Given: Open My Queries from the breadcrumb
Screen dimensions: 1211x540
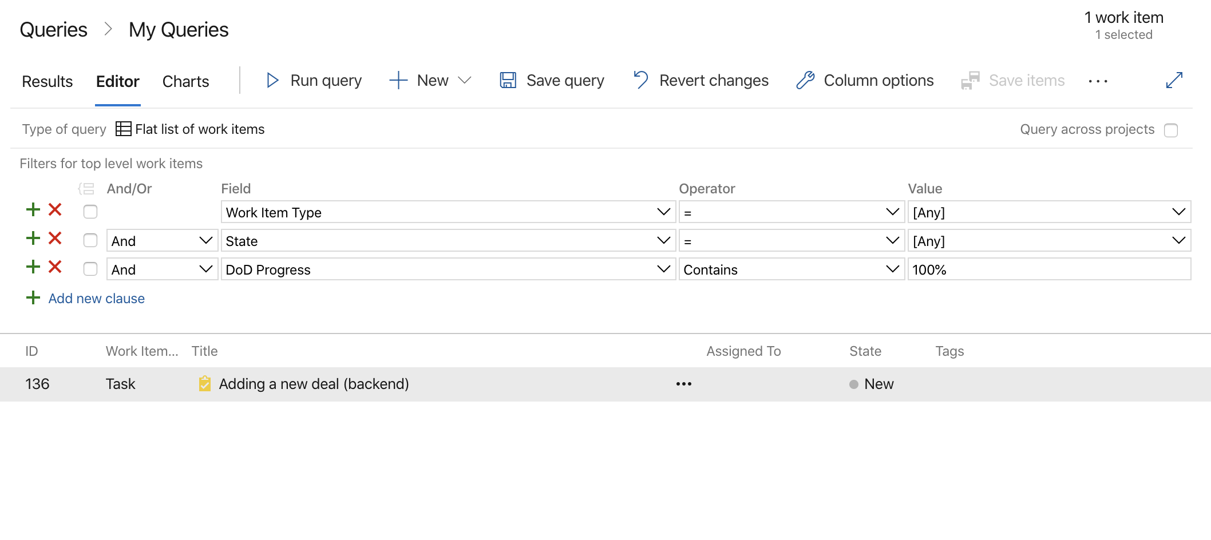Looking at the screenshot, I should (178, 29).
